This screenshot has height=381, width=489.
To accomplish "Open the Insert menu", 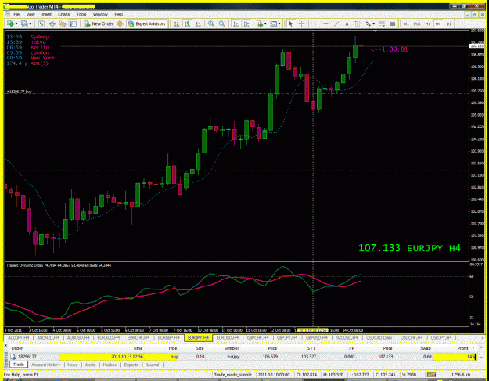I will click(x=46, y=14).
